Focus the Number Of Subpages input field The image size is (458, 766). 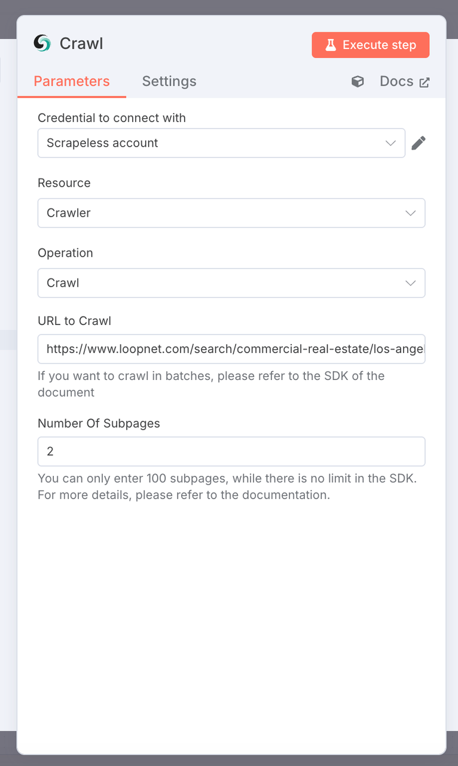(231, 452)
